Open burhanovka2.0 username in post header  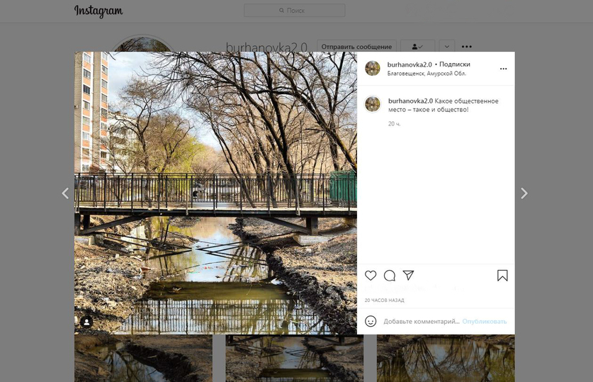pos(410,64)
